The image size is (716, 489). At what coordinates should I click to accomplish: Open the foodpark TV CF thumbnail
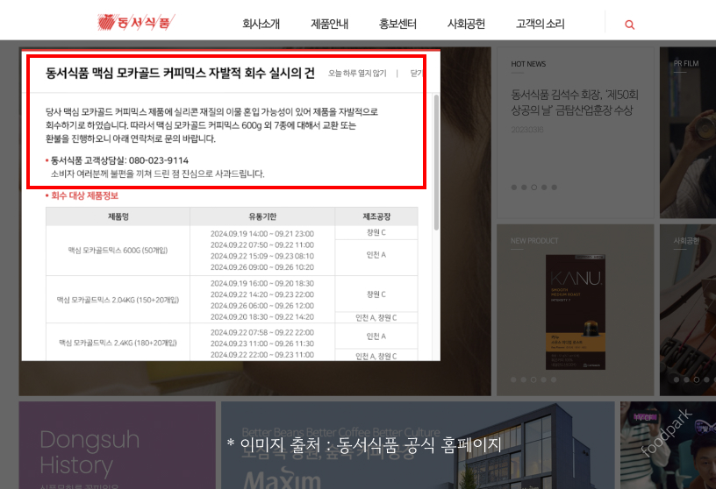[668, 445]
